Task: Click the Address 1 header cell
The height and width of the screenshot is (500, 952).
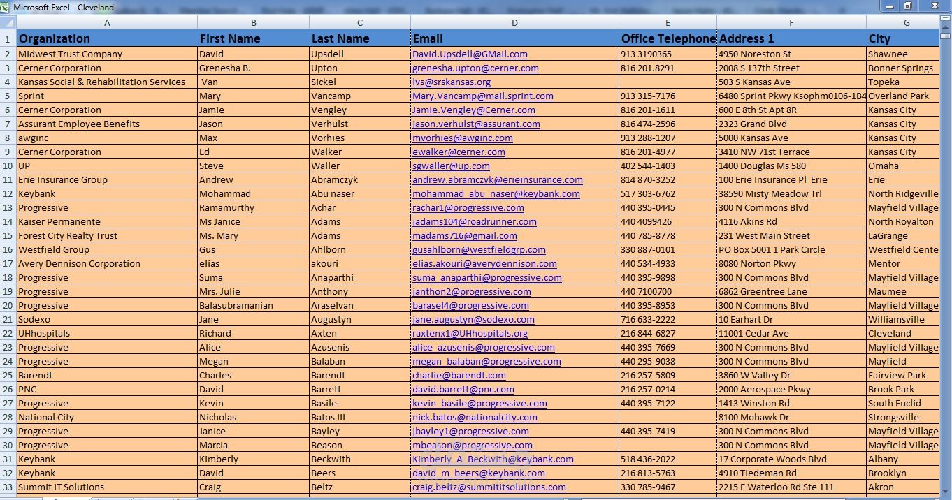Action: [791, 38]
